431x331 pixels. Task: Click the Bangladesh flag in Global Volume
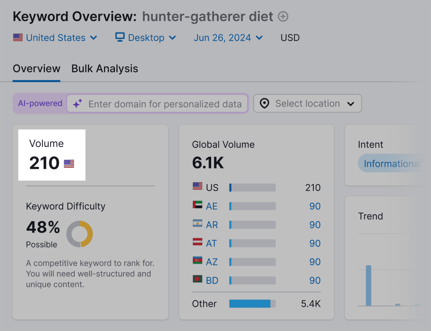coord(197,279)
